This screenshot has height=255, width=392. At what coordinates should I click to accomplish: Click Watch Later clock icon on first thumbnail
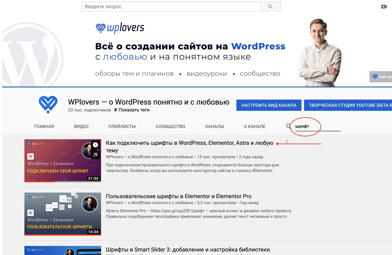pyautogui.click(x=96, y=145)
